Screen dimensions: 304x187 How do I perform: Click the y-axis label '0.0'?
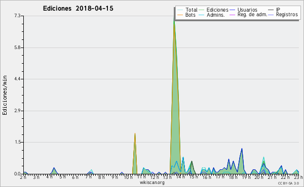(17, 174)
